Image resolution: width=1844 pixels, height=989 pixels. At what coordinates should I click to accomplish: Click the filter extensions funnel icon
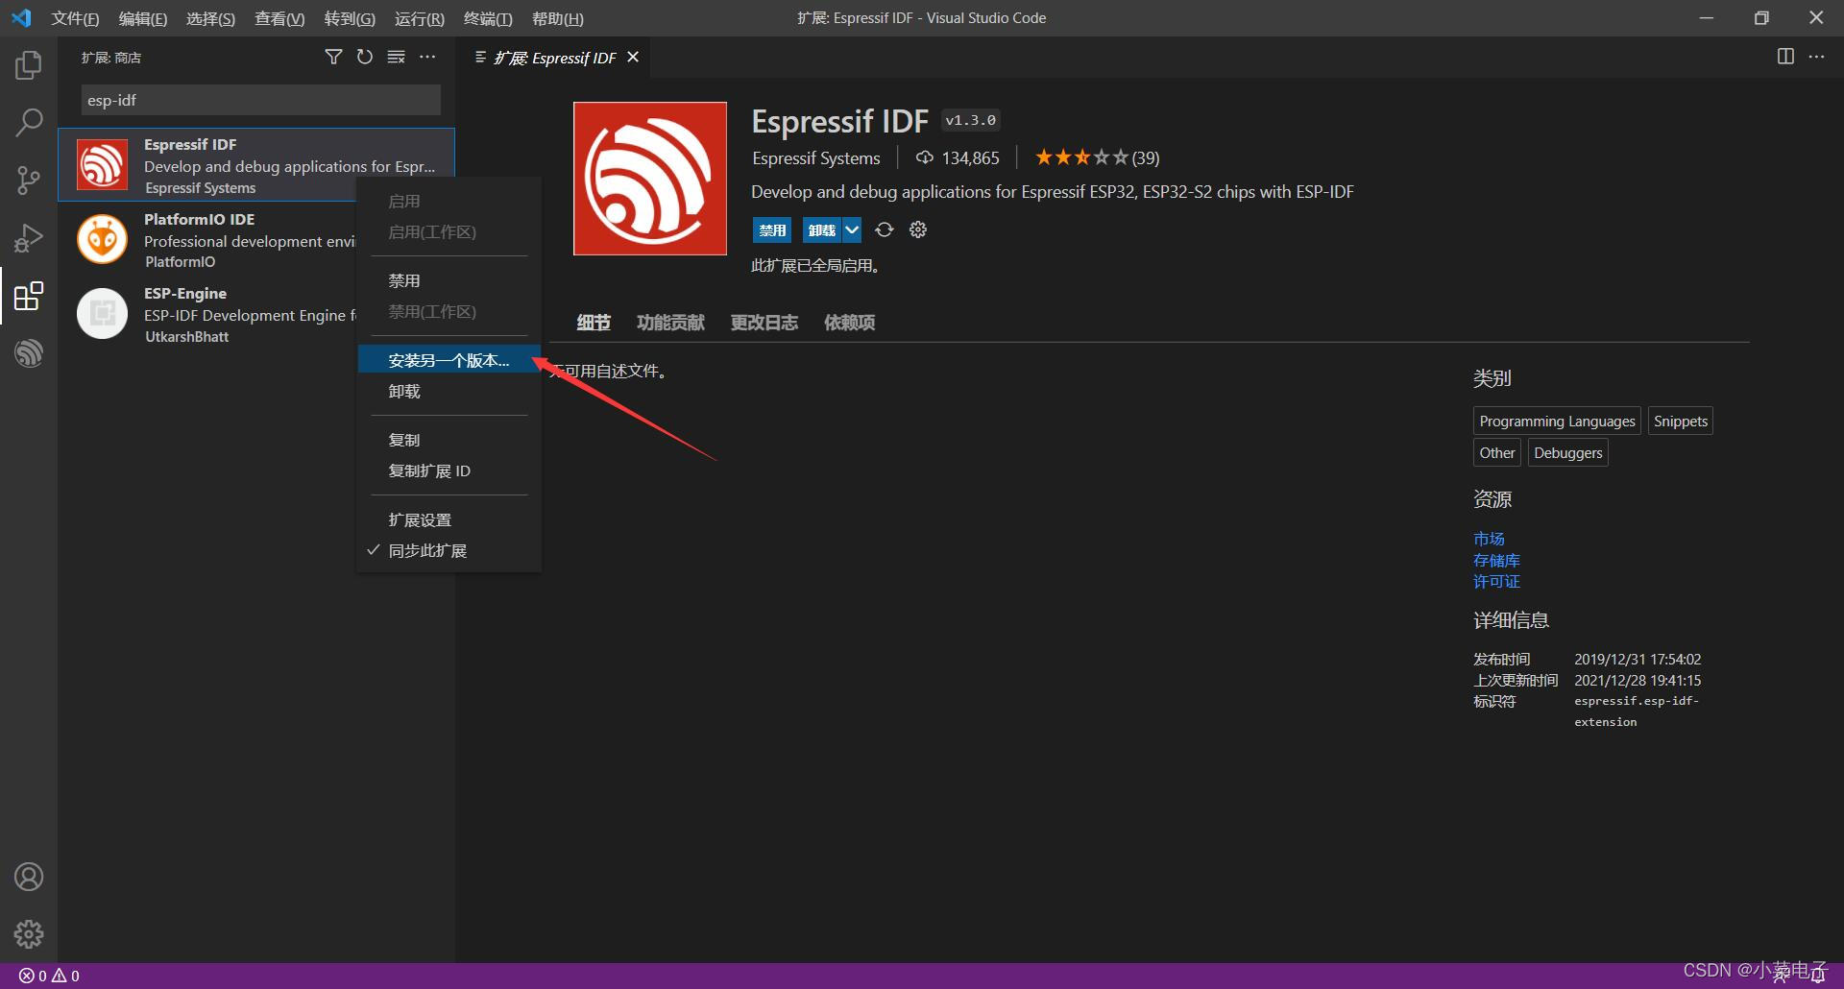(333, 58)
